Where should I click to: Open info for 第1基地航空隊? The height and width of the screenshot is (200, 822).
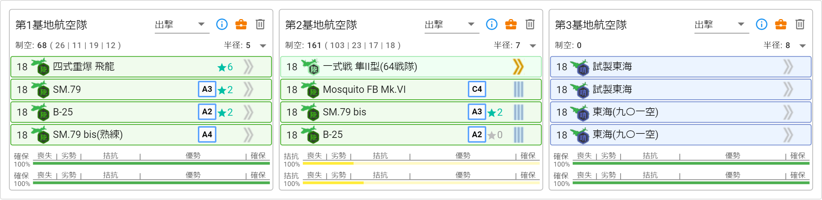pos(222,24)
